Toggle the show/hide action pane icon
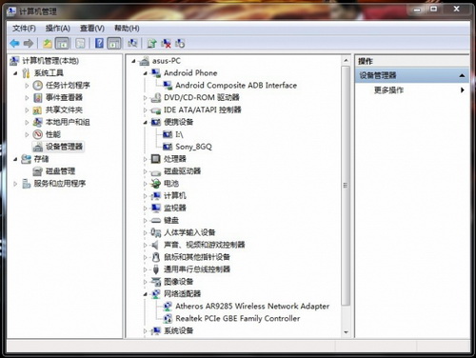 (114, 43)
